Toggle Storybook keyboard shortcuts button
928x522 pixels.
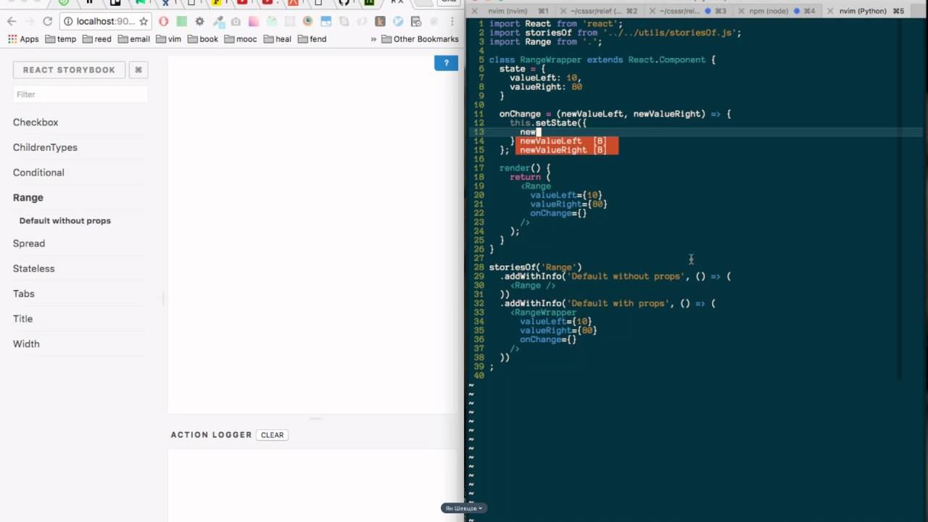[x=138, y=70]
